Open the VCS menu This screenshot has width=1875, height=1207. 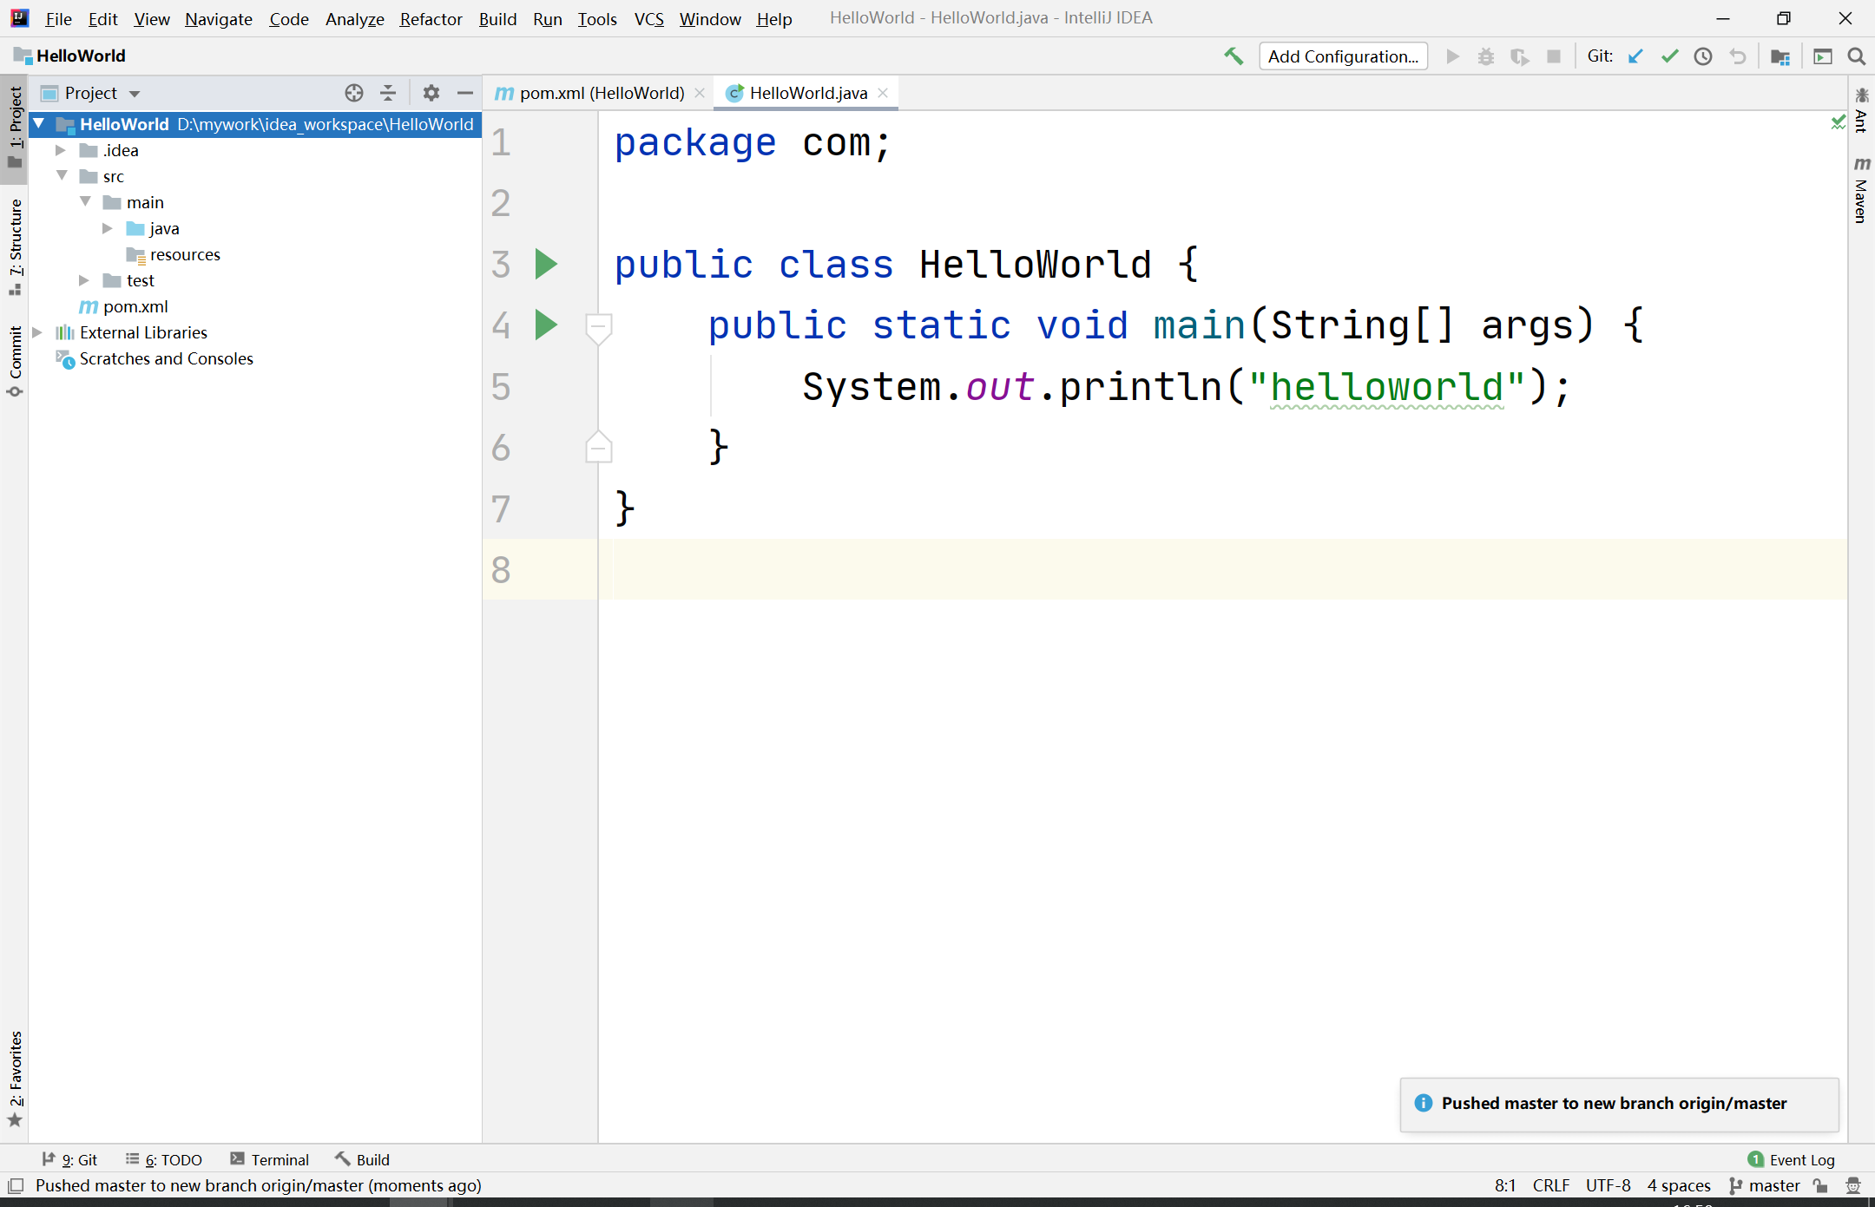648,18
